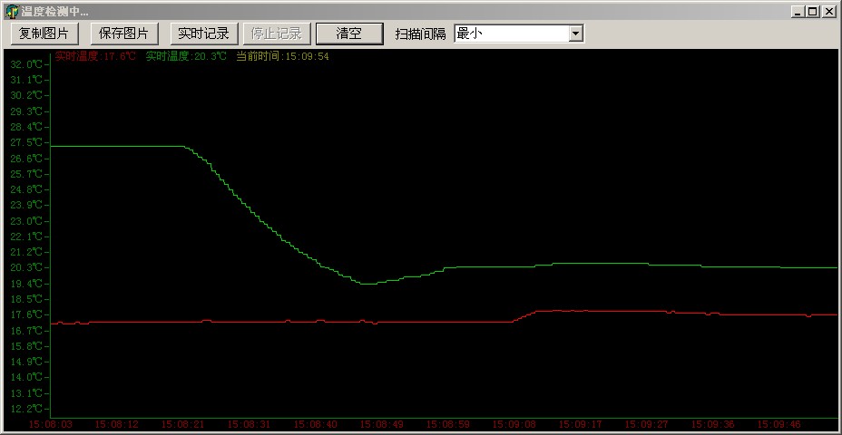Minimize the temperature monitor window
Screen dimensions: 842x435
tap(798, 11)
